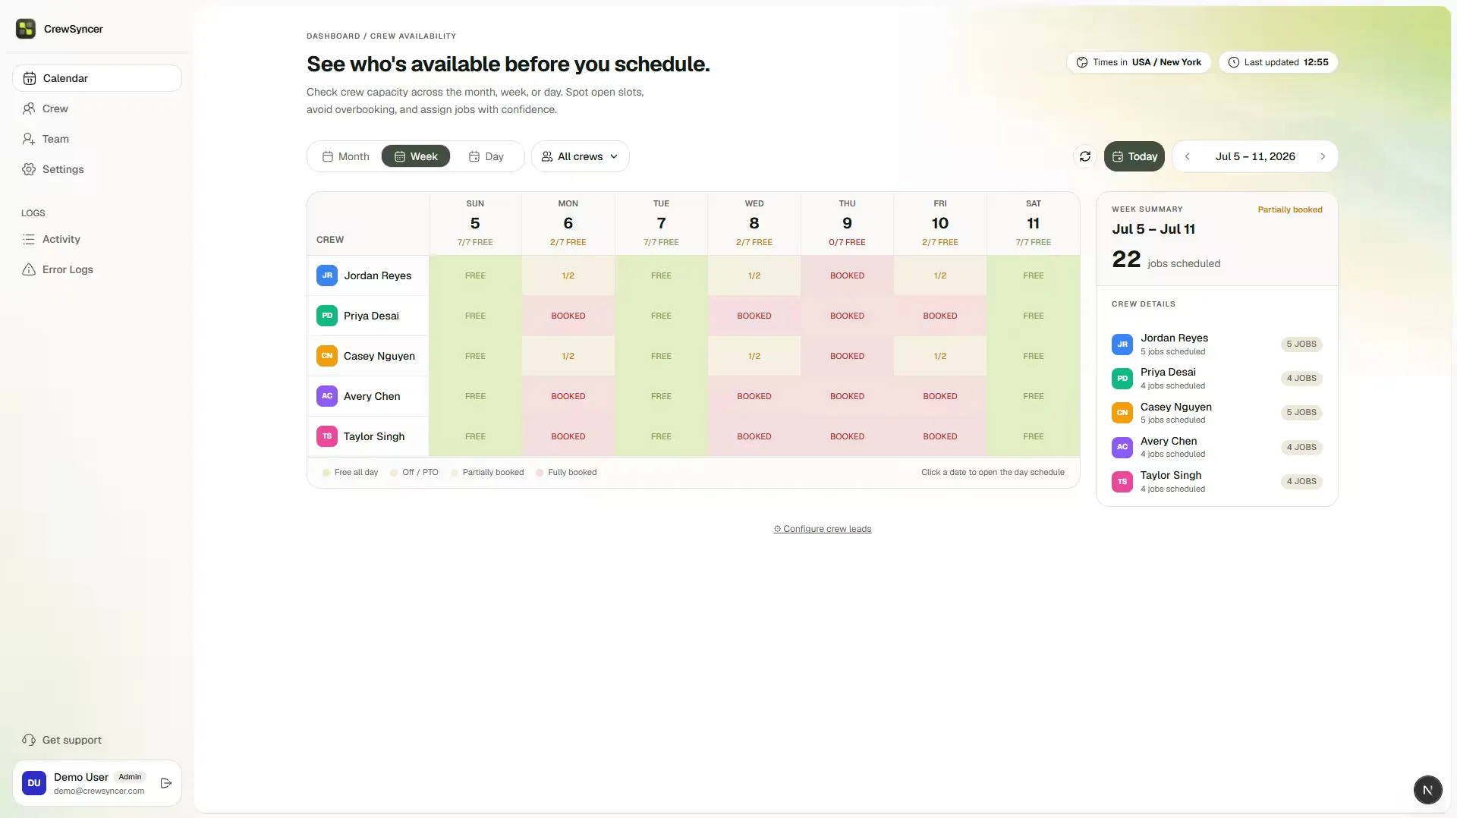Select Avery Chen Friday BOOKED cell
1457x818 pixels.
point(940,396)
